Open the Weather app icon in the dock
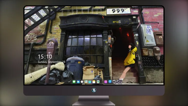The width and height of the screenshot is (188, 106). coord(78,82)
